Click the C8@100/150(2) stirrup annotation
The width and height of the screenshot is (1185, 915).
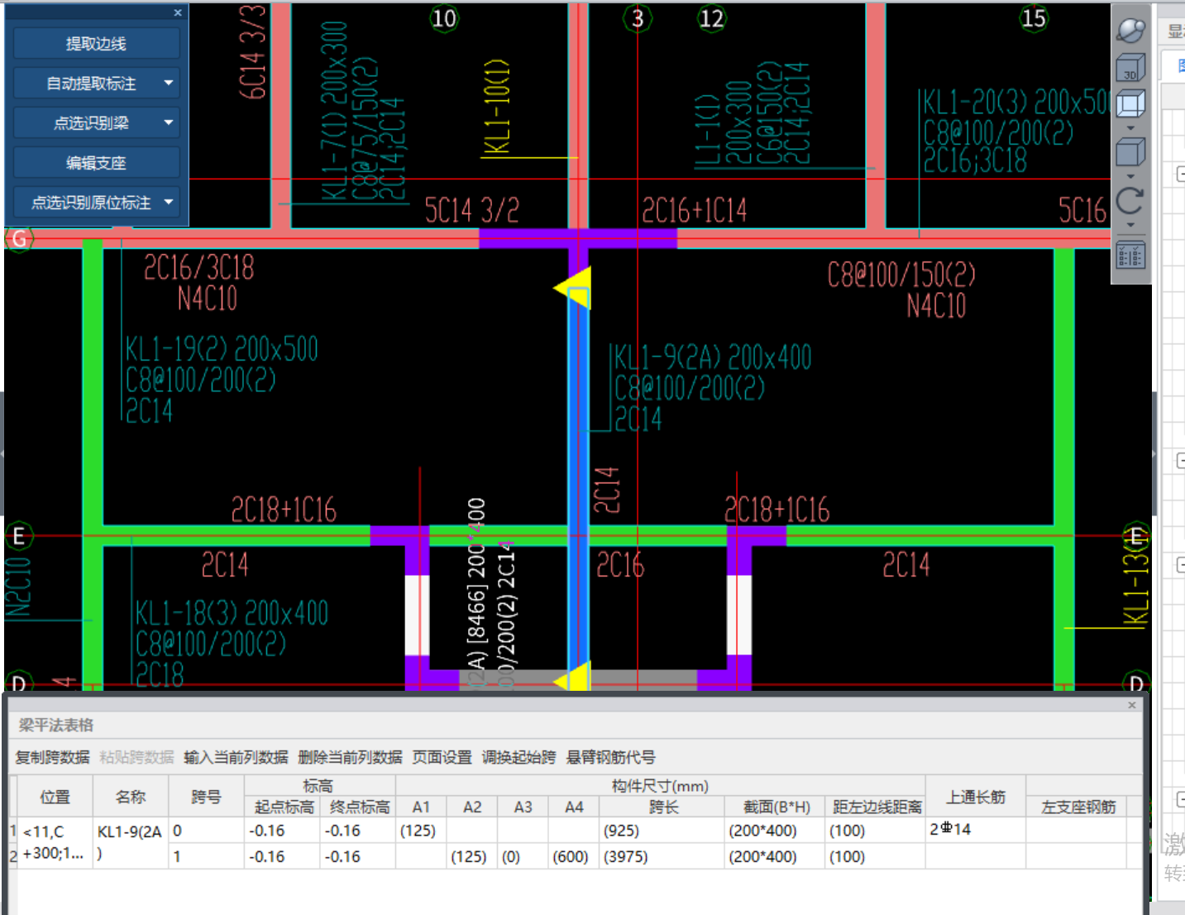(901, 275)
